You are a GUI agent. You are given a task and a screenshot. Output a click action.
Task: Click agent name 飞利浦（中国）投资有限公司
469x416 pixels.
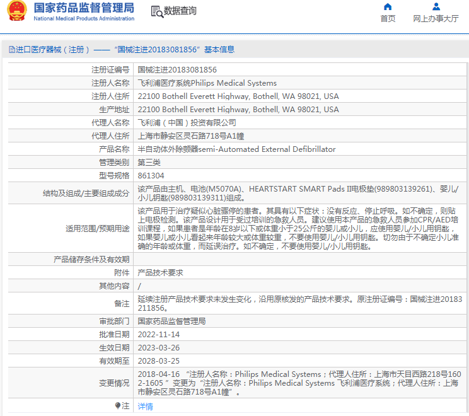(187, 123)
